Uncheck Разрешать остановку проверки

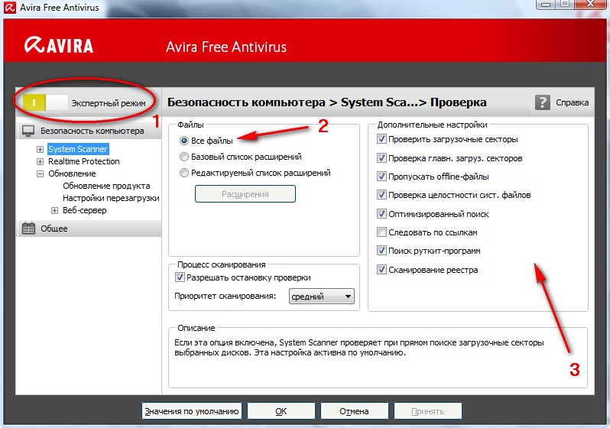click(180, 277)
